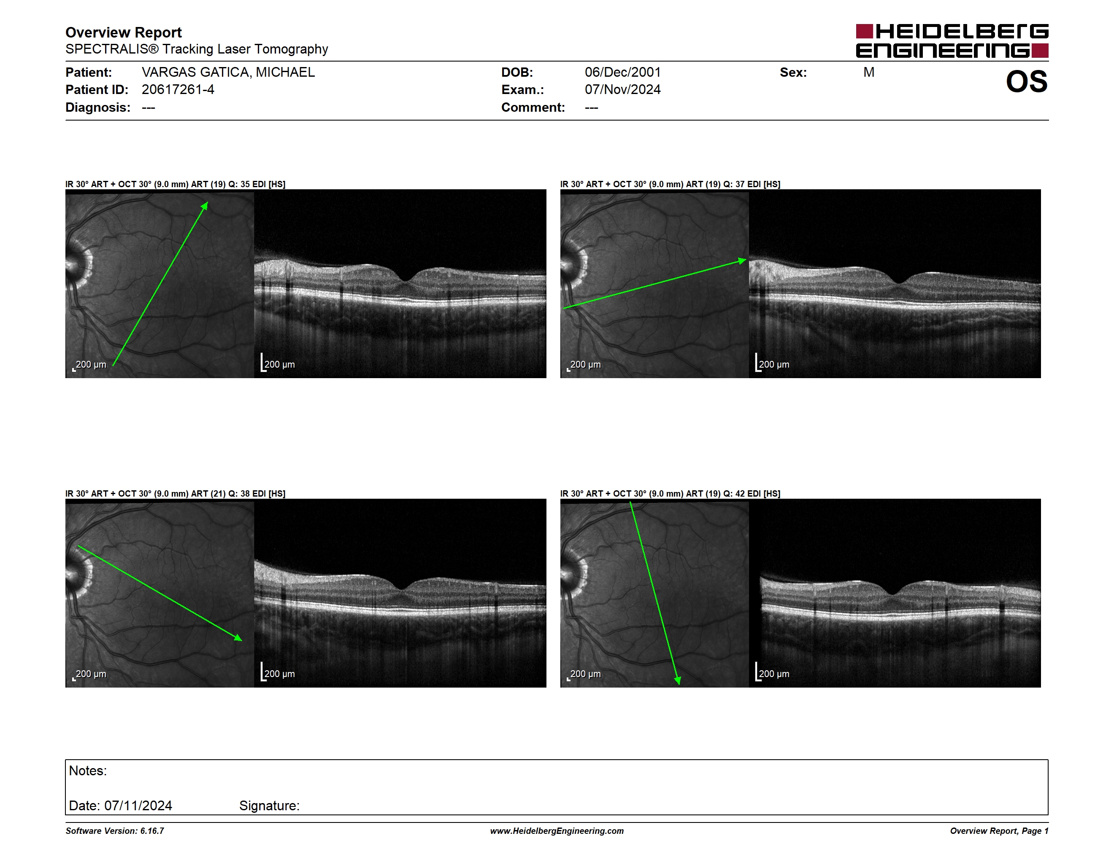Viewport: 1114px width, 860px height.
Task: Click the Signature field
Action: (269, 806)
